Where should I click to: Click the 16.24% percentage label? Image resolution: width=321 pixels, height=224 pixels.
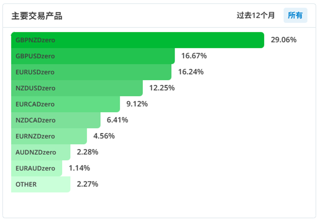(191, 72)
